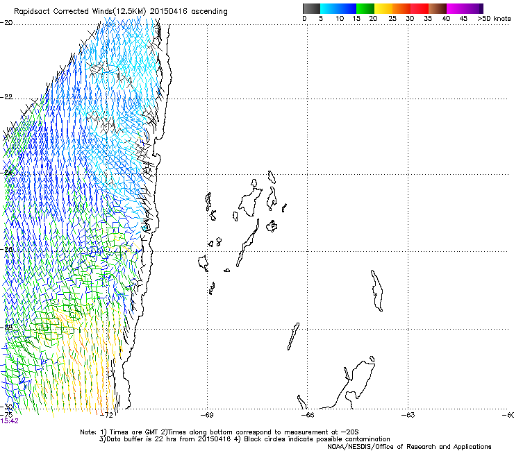Screen dimensions: 514x451
Task: Select the cyan 5-10 knots legend band
Action: 329,8
